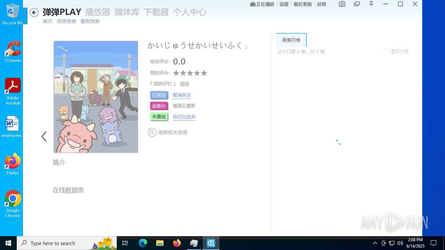Click the 每周日更新 text
This screenshot has height=250, width=445.
(x=184, y=106)
